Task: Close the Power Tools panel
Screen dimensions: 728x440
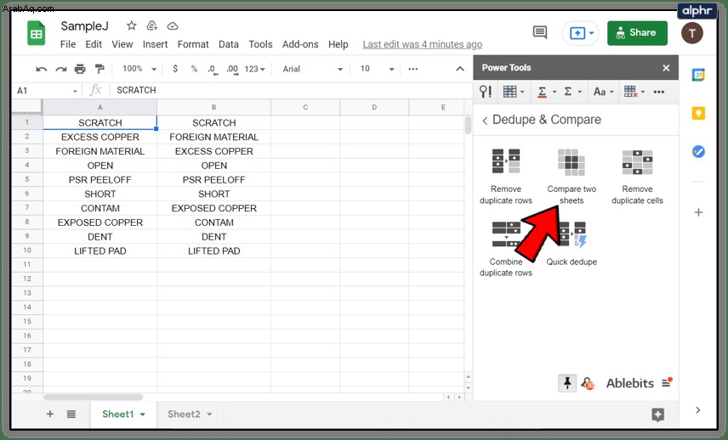Action: [x=666, y=68]
